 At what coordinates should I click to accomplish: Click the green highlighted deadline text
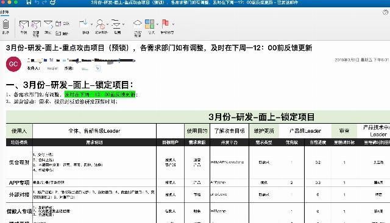pyautogui.click(x=100, y=94)
